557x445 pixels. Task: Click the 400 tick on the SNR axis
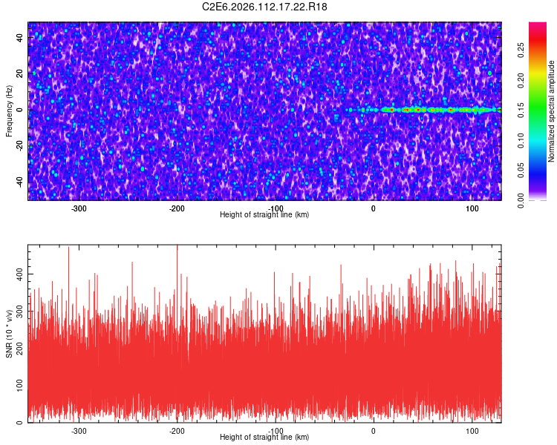click(x=16, y=274)
